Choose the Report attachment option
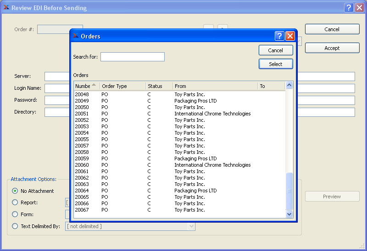This screenshot has height=251, width=367. [15, 202]
